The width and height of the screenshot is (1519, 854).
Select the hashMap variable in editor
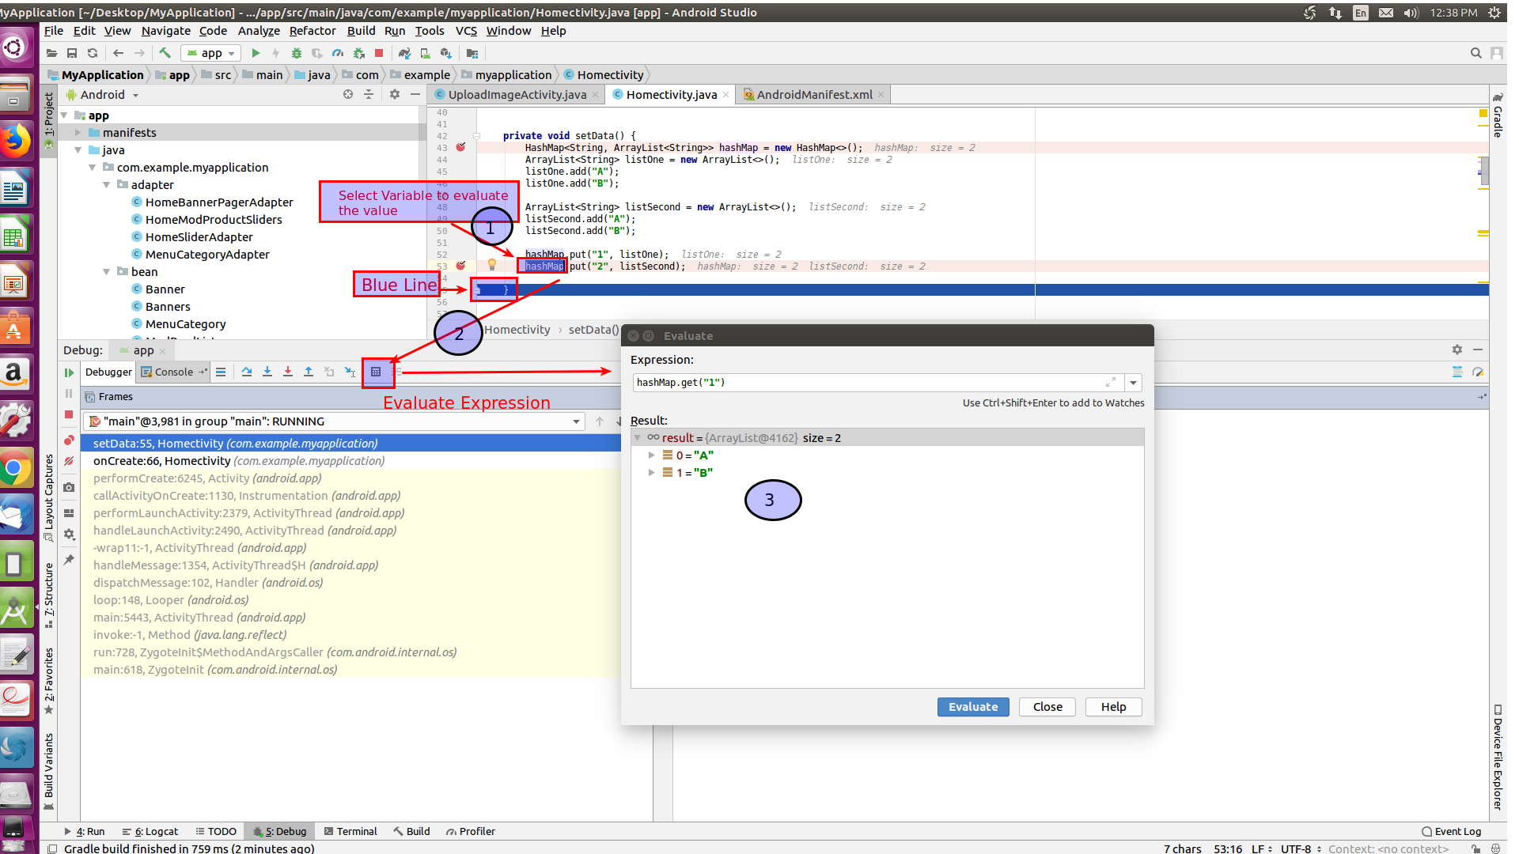tap(544, 266)
